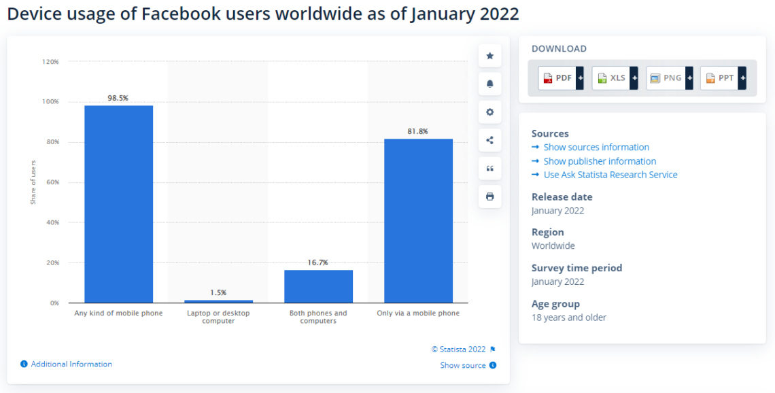Click the Show source link
This screenshot has height=393, width=775.
click(463, 365)
